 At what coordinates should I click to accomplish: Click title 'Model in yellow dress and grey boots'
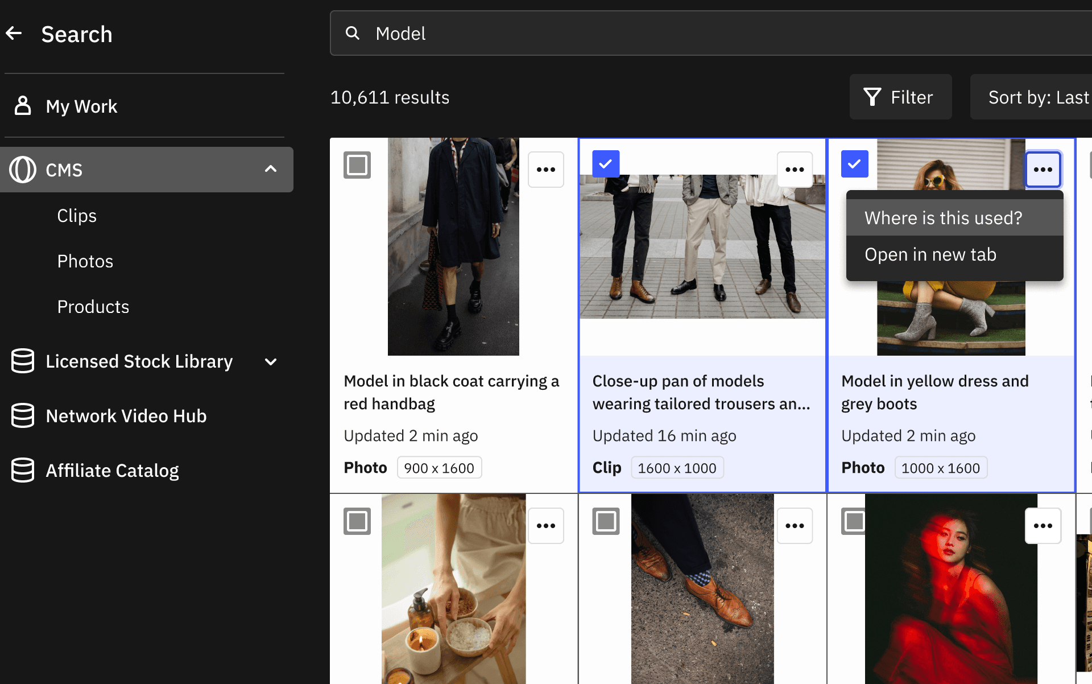pos(935,392)
